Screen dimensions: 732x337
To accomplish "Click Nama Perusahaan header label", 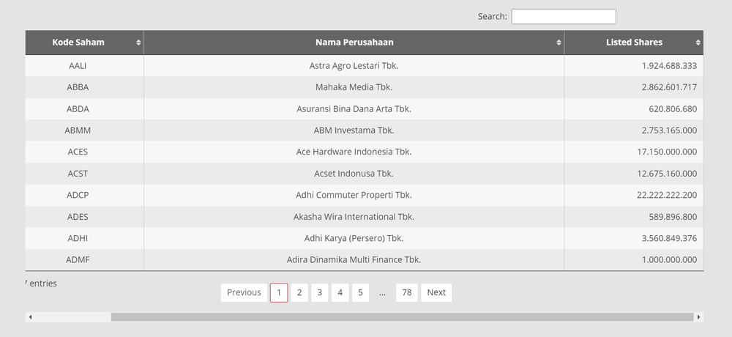I will 354,42.
